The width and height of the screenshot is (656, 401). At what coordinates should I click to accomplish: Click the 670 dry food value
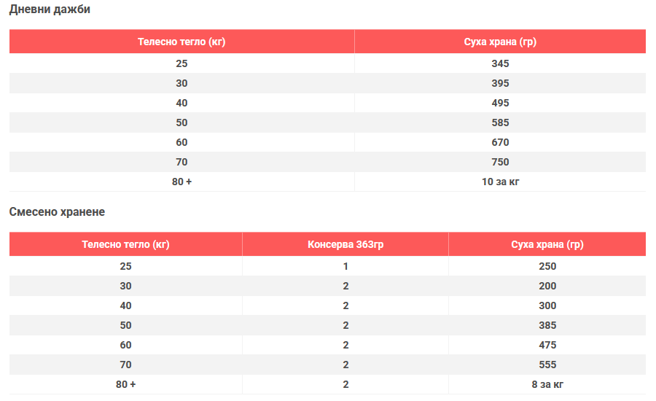click(500, 142)
